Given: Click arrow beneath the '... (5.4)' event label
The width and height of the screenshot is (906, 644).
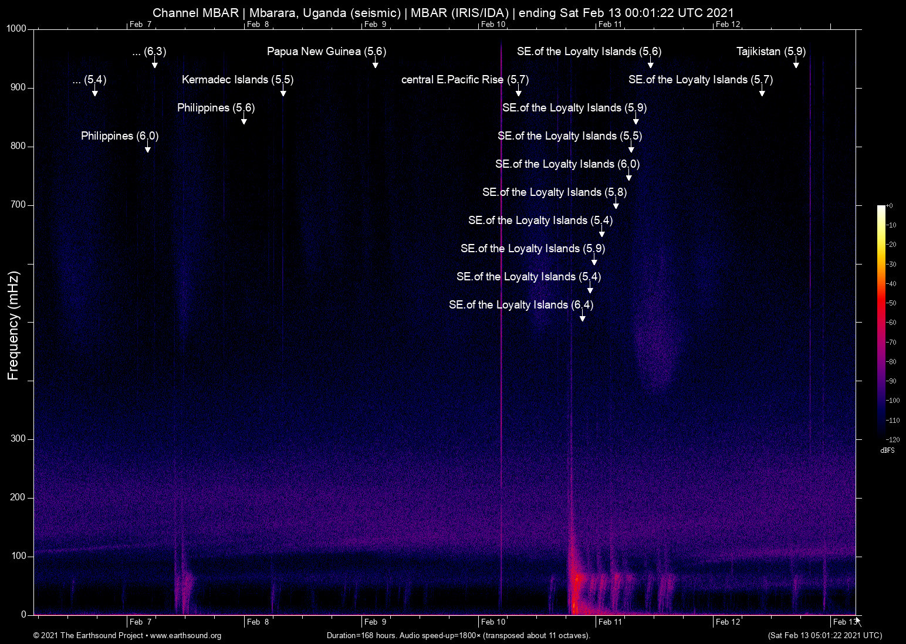Looking at the screenshot, I should click(x=94, y=92).
